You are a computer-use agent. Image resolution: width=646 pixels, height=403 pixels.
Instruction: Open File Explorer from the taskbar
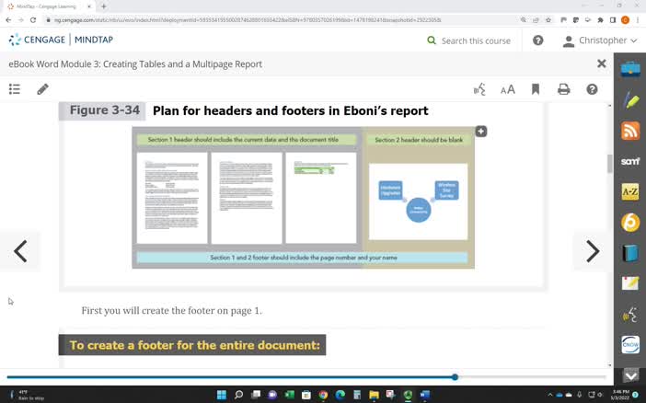(375, 395)
